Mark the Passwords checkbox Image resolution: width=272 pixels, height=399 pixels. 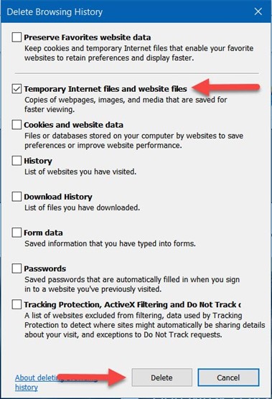(17, 268)
